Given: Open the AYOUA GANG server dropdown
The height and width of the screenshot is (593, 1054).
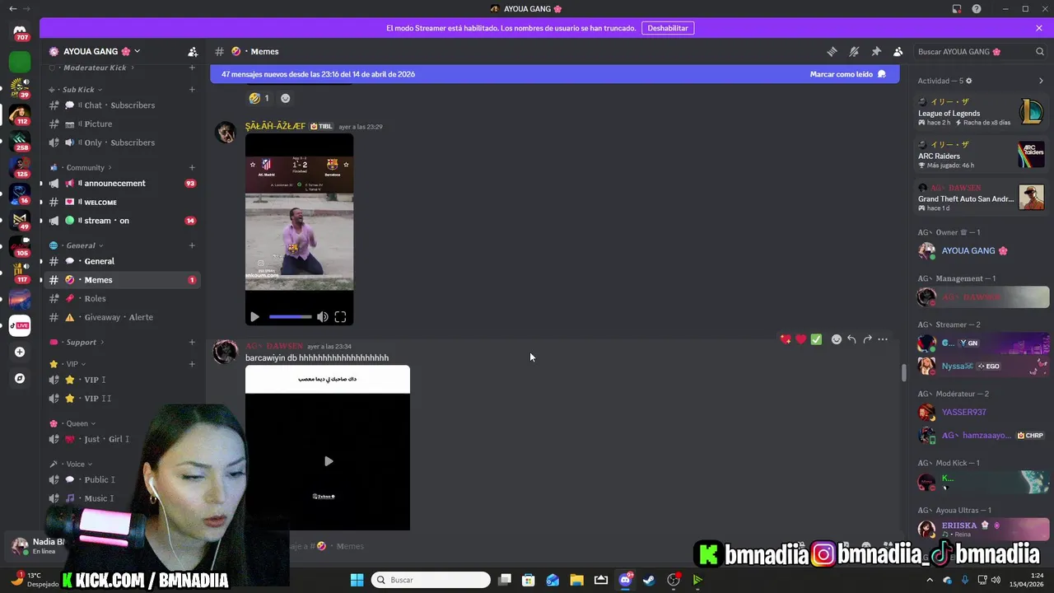Looking at the screenshot, I should click(95, 51).
